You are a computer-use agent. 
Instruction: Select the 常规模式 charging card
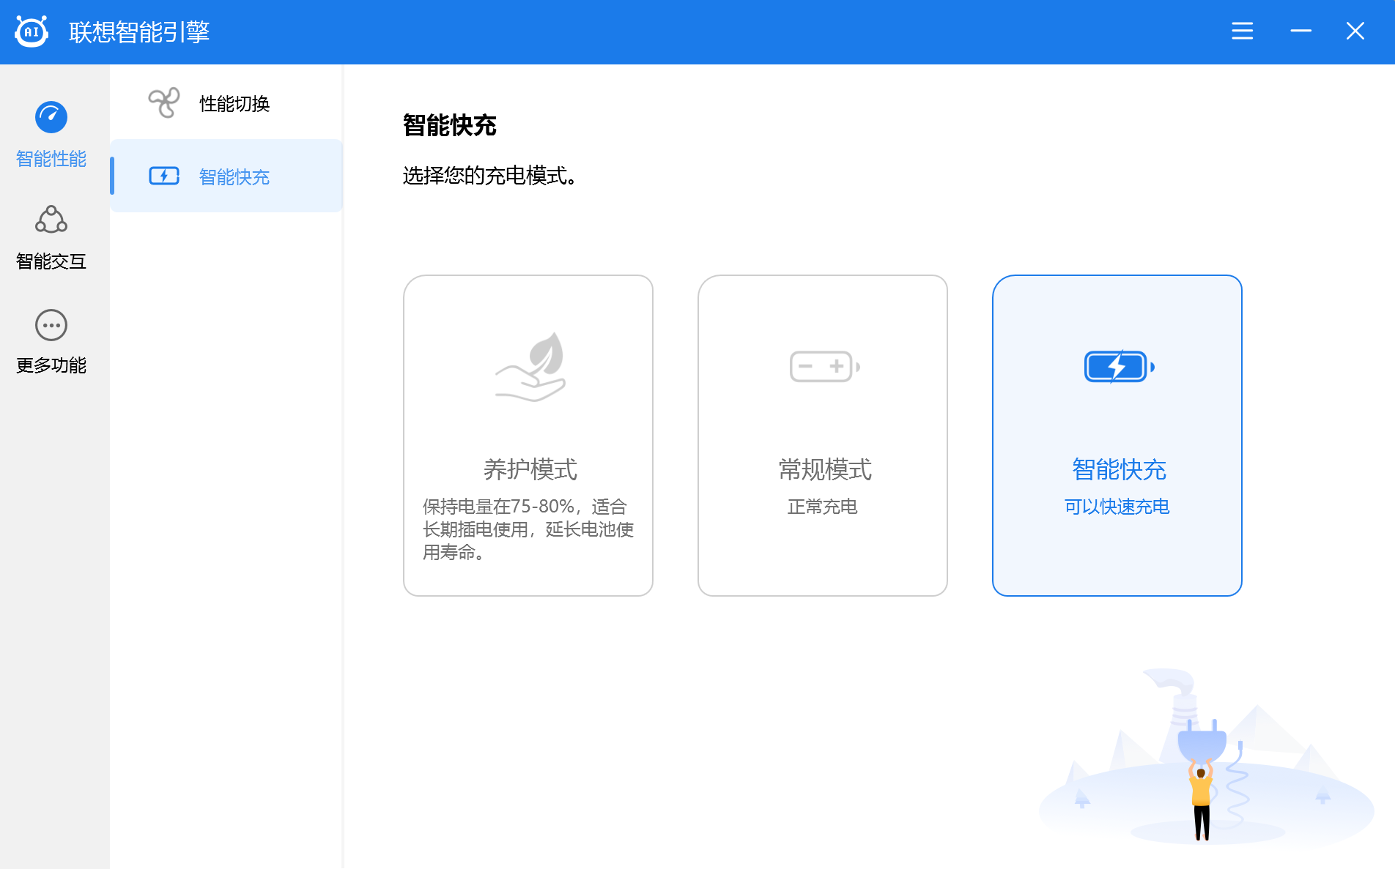(823, 436)
